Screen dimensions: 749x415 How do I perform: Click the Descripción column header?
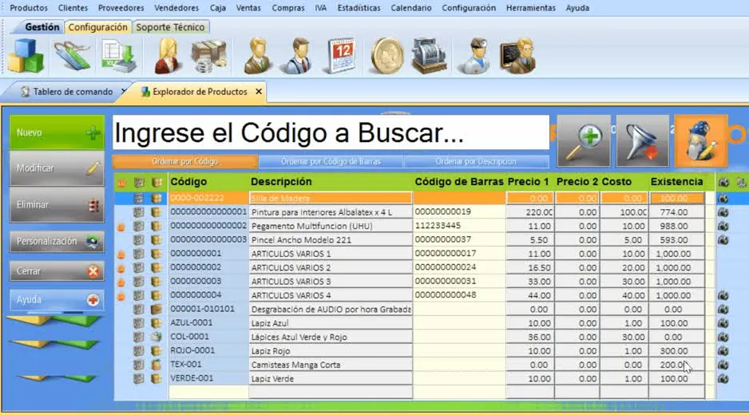(x=281, y=182)
